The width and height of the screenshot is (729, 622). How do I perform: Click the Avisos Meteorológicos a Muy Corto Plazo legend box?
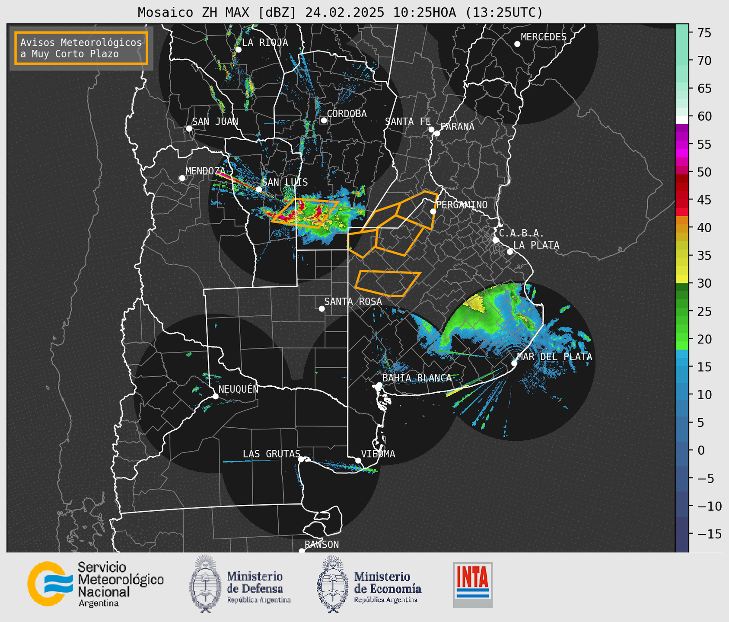81,48
